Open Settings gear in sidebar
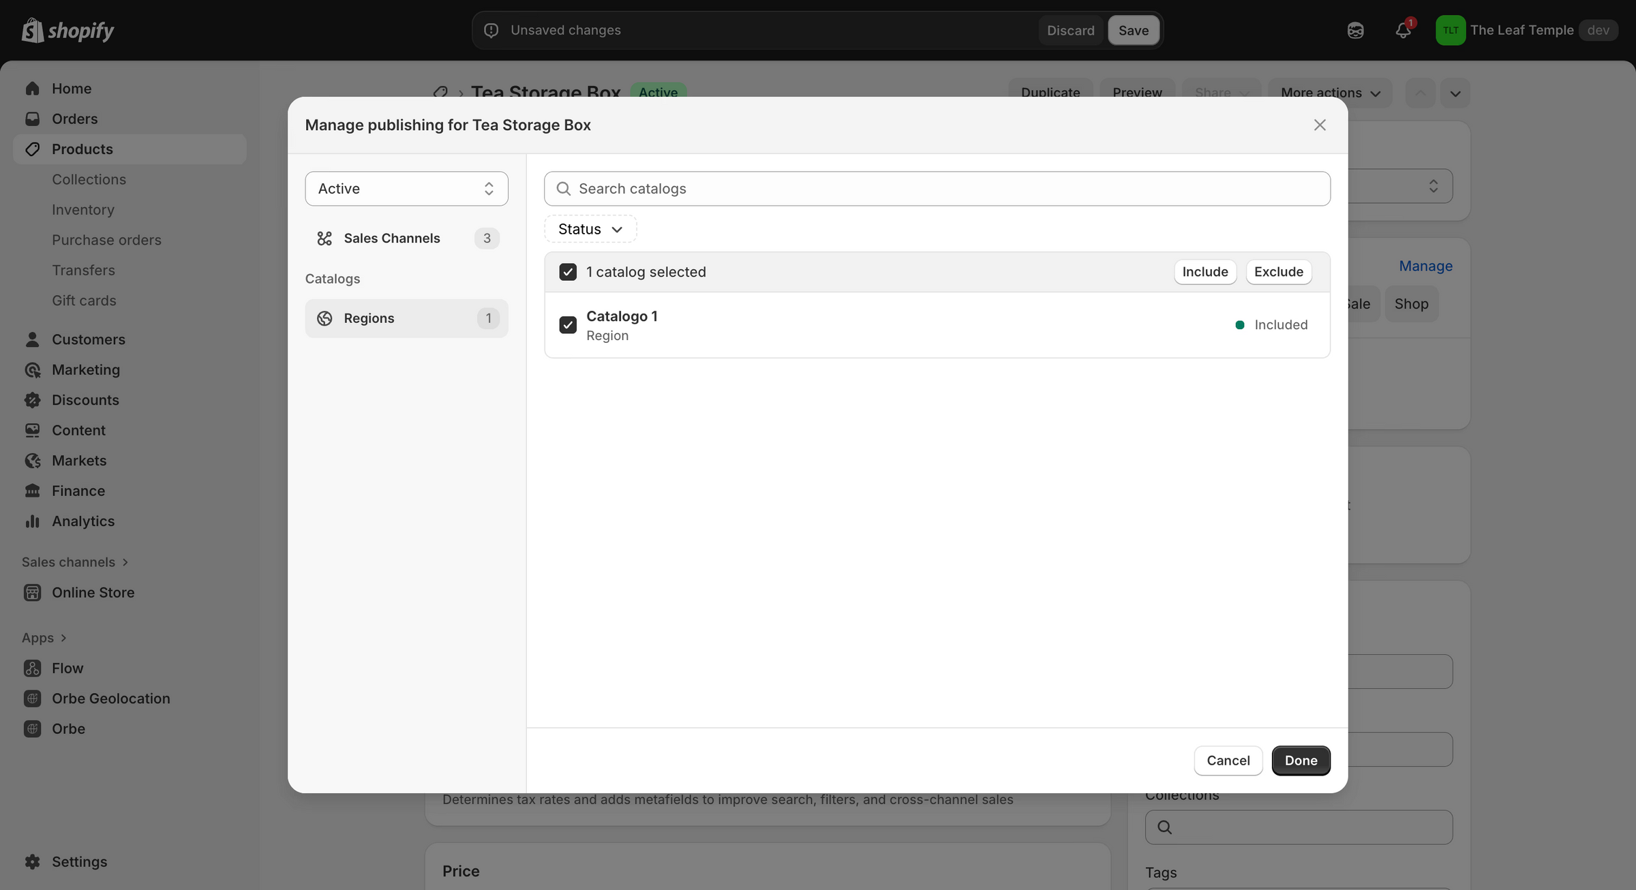 [x=32, y=861]
